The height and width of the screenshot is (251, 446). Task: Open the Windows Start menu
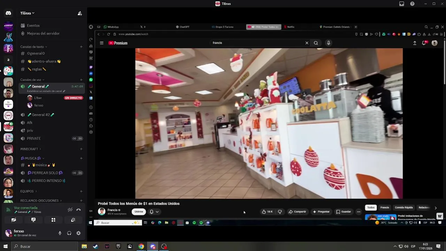click(x=6, y=246)
